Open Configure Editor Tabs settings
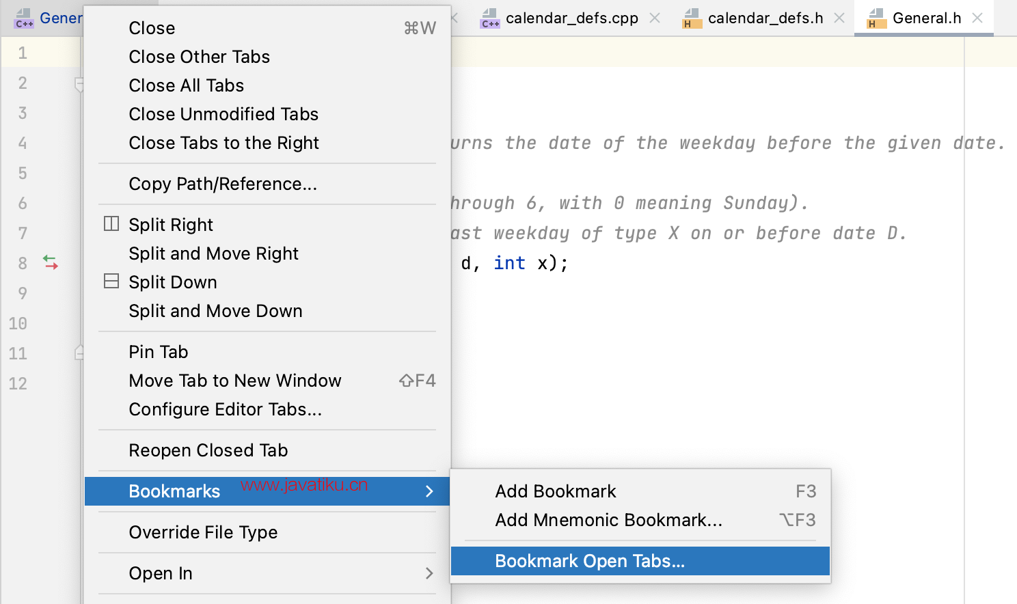1017x604 pixels. [x=267, y=409]
